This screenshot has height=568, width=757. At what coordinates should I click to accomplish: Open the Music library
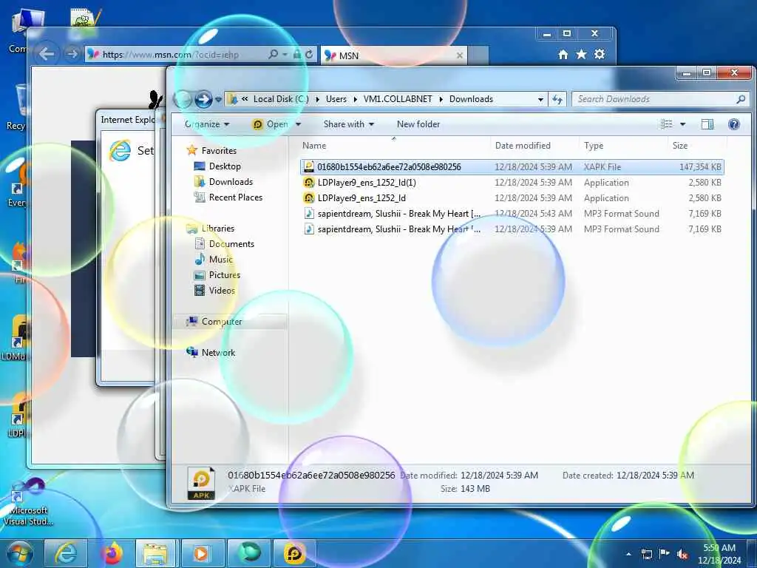click(220, 260)
